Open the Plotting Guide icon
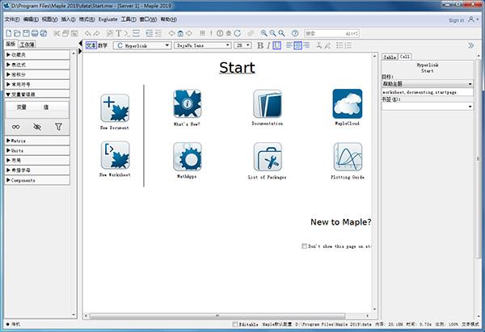The height and width of the screenshot is (332, 485). [348, 157]
